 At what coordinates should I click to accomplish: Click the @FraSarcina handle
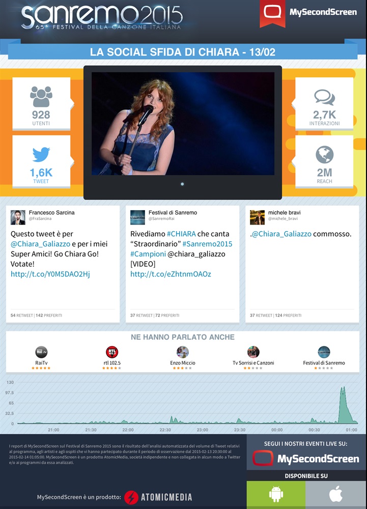[40, 219]
